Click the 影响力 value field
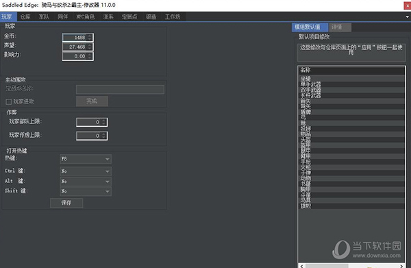The height and width of the screenshot is (268, 411). (x=75, y=56)
